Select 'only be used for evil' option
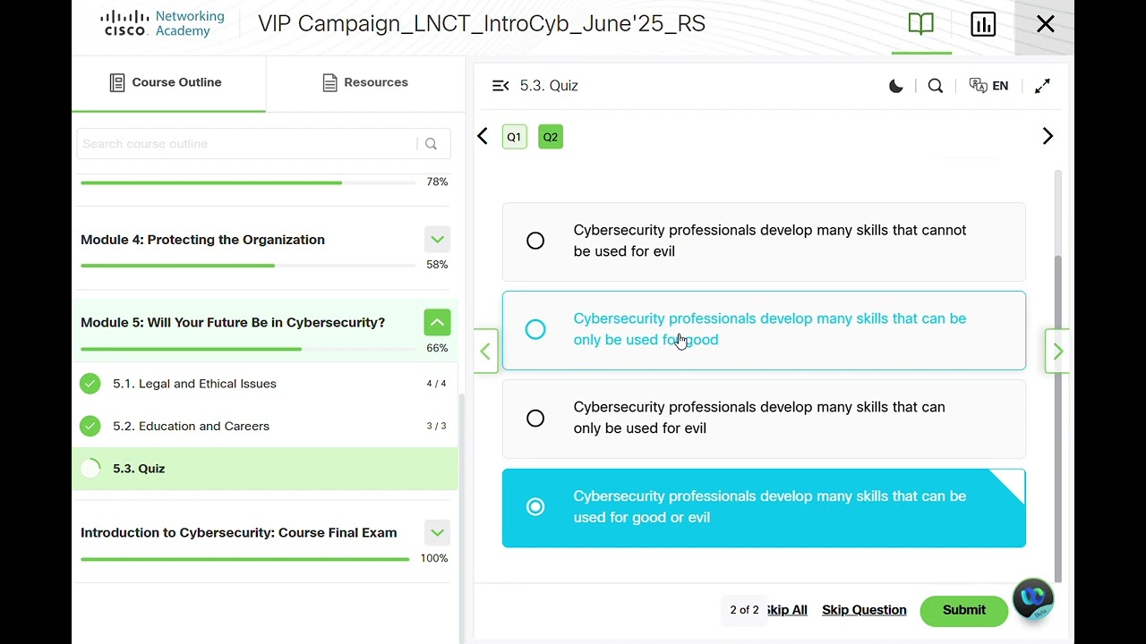Screen dimensions: 1146x644 [535, 418]
